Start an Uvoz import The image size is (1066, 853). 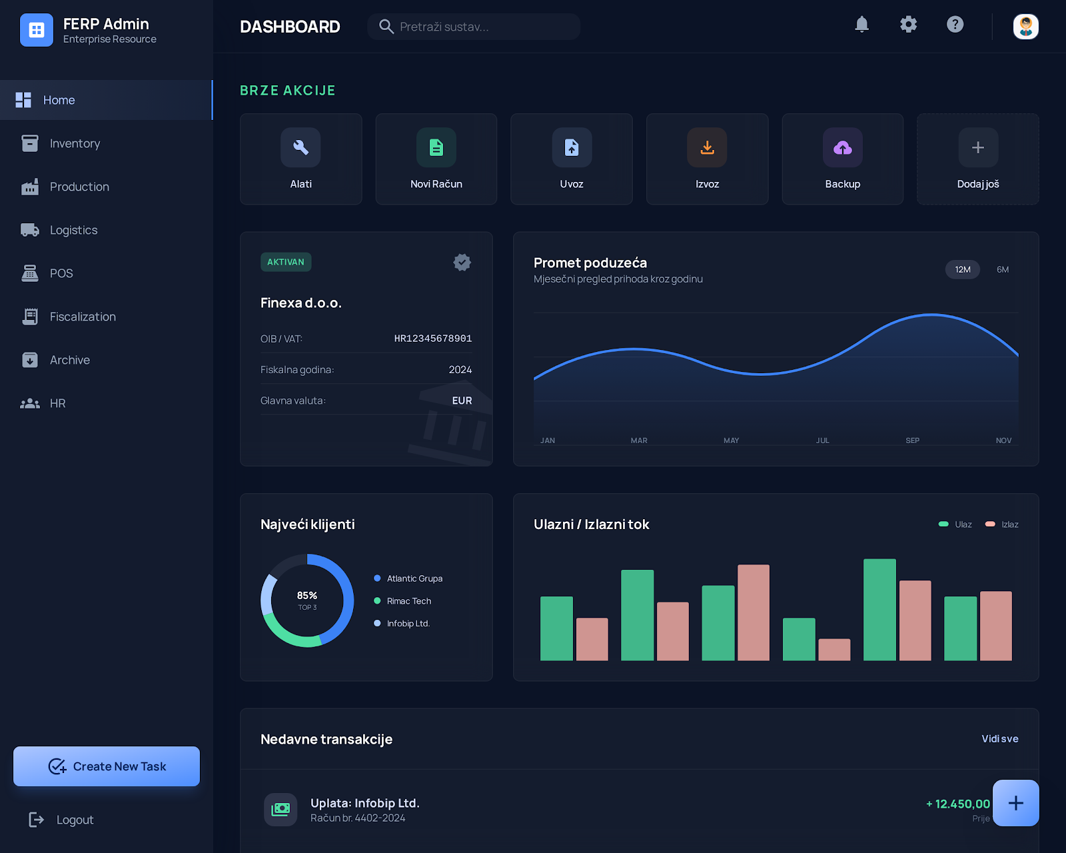point(571,159)
